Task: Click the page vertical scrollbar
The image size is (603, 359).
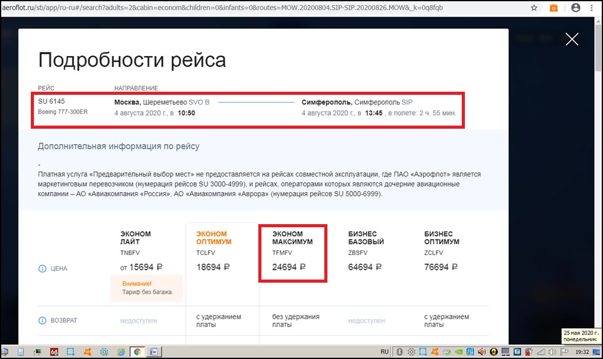Action: coord(598,185)
